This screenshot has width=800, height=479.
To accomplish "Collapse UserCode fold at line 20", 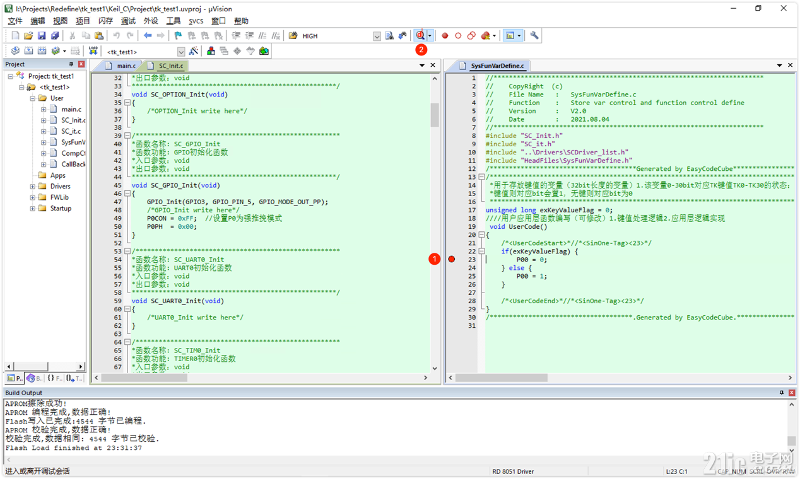I will (x=481, y=234).
